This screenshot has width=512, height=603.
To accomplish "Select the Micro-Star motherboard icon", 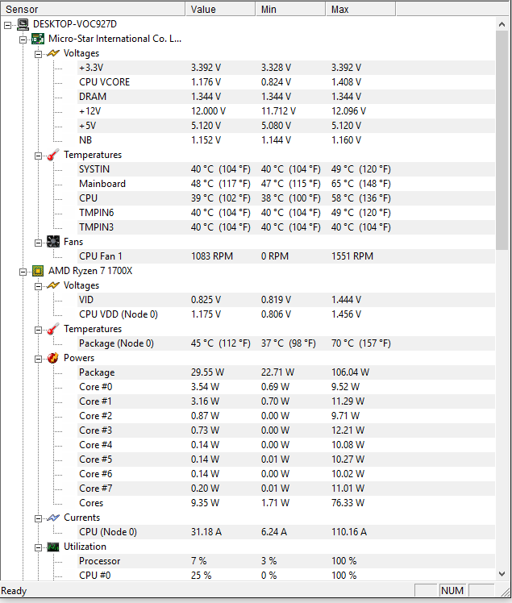I will point(38,39).
